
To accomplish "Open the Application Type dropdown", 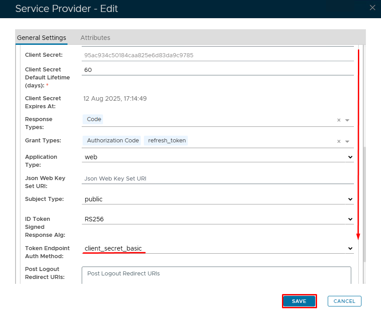I will coord(218,157).
